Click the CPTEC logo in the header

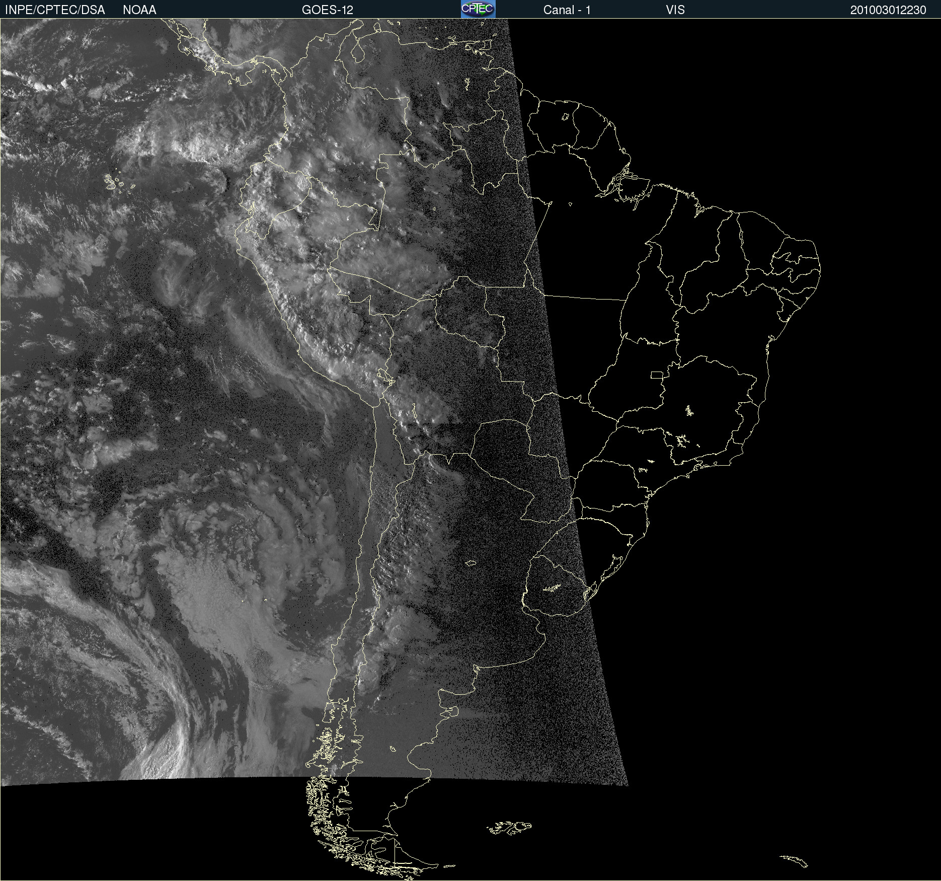coord(478,9)
